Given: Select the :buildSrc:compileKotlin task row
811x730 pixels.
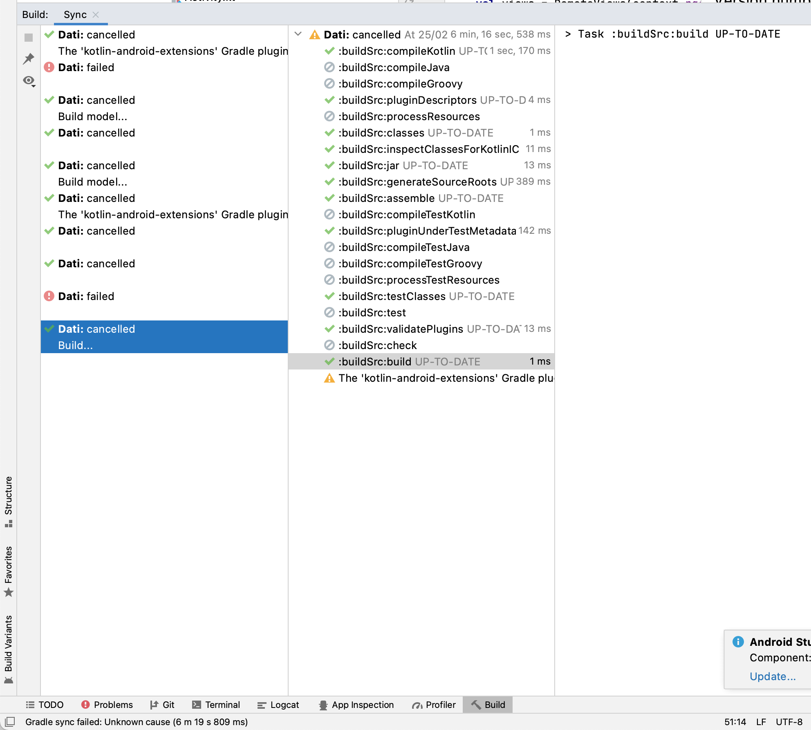Looking at the screenshot, I should tap(397, 51).
